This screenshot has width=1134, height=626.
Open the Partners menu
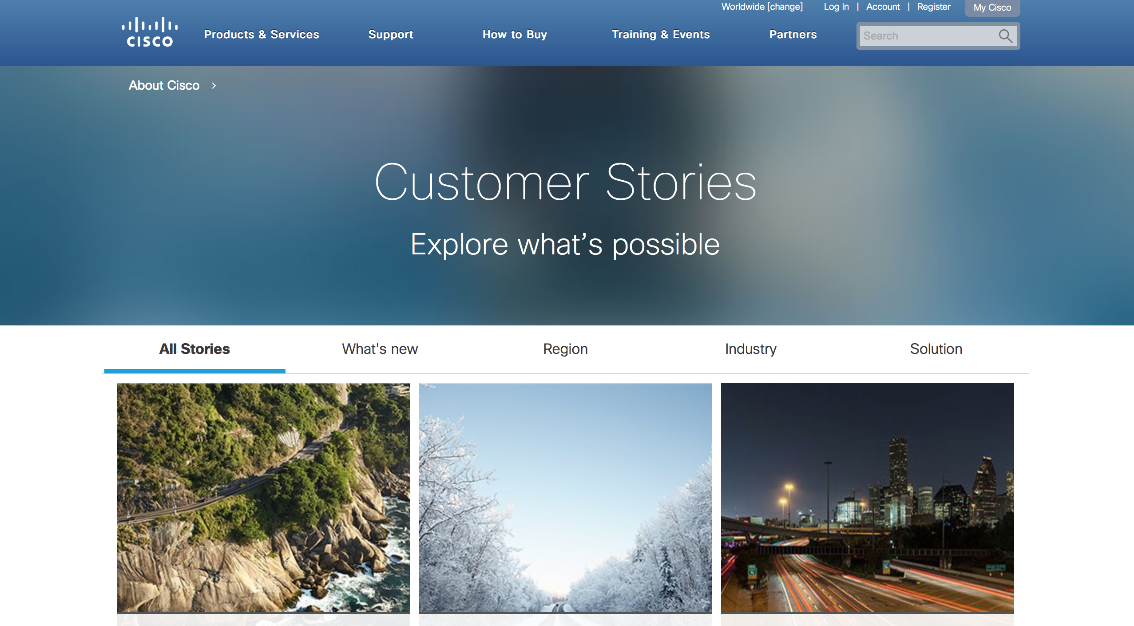pos(793,35)
